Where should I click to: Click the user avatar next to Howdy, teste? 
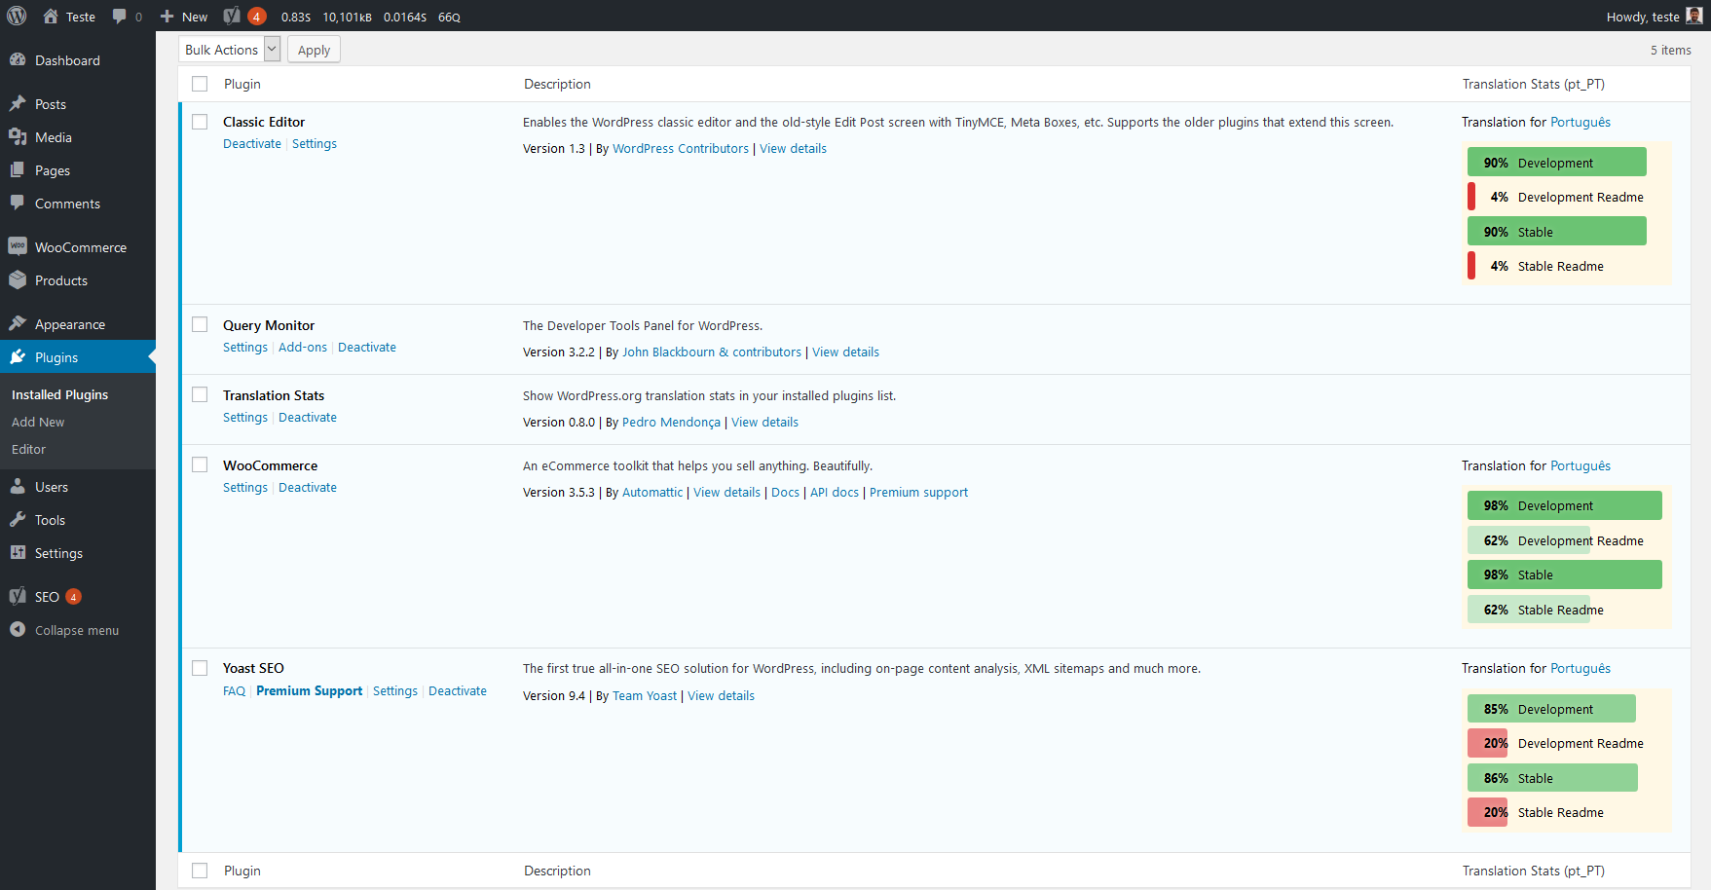1694,16
